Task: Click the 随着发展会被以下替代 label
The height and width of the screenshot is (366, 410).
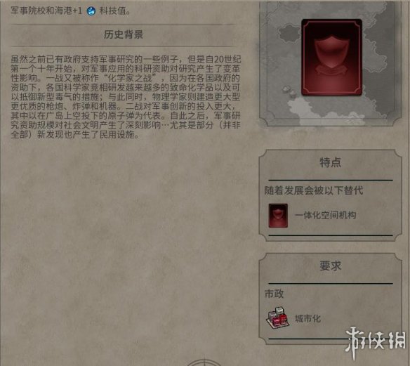Action: [314, 190]
